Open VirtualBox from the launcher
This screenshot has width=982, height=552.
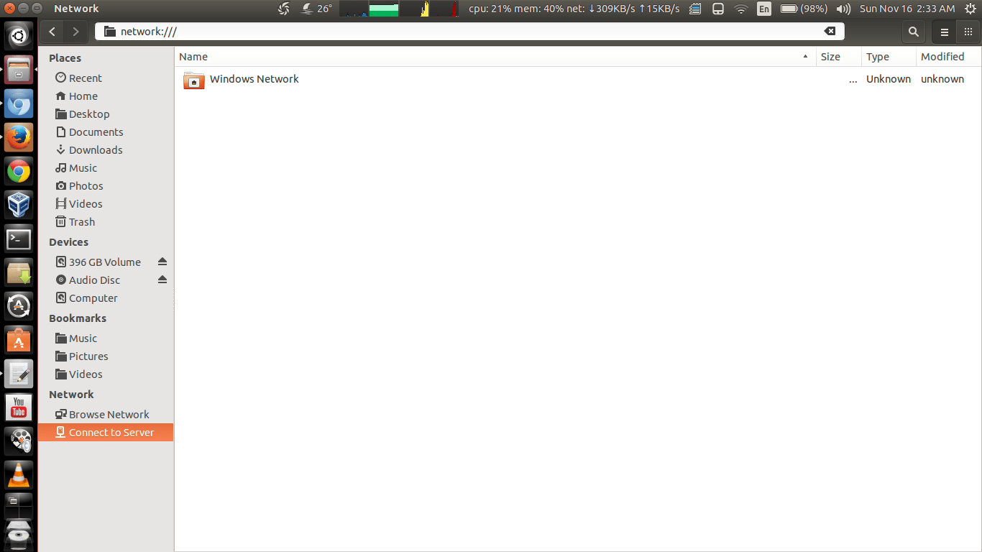click(x=19, y=205)
